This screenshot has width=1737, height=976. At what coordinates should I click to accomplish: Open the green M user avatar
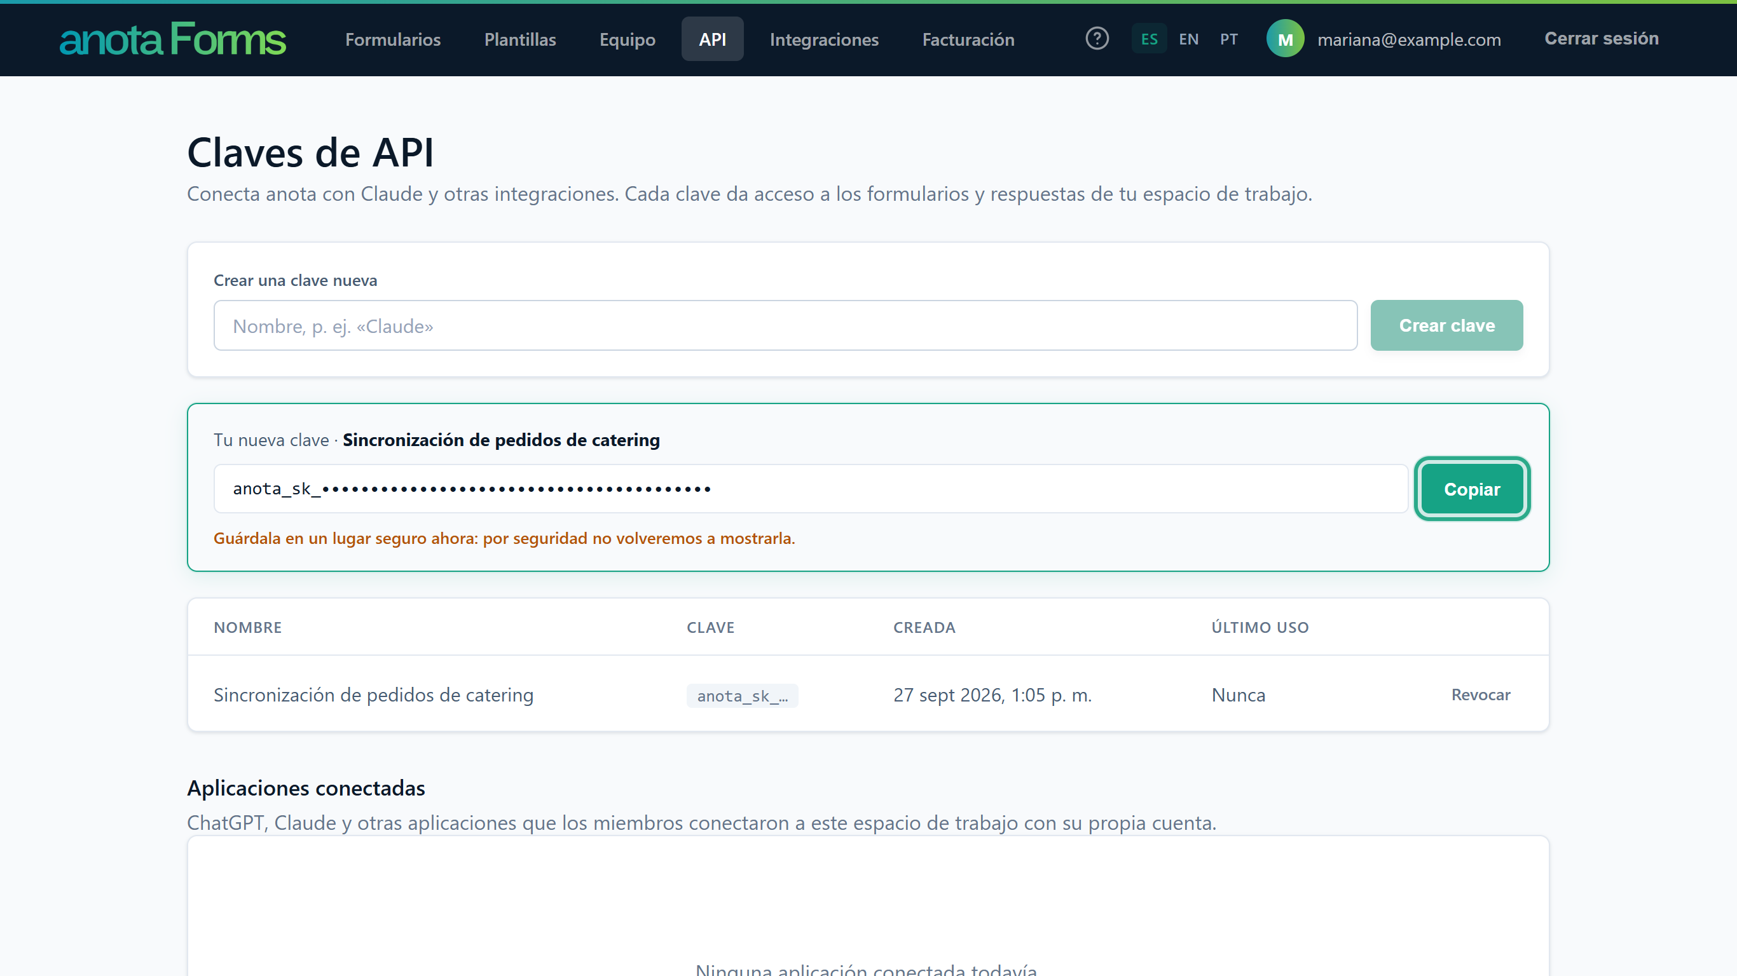tap(1285, 39)
